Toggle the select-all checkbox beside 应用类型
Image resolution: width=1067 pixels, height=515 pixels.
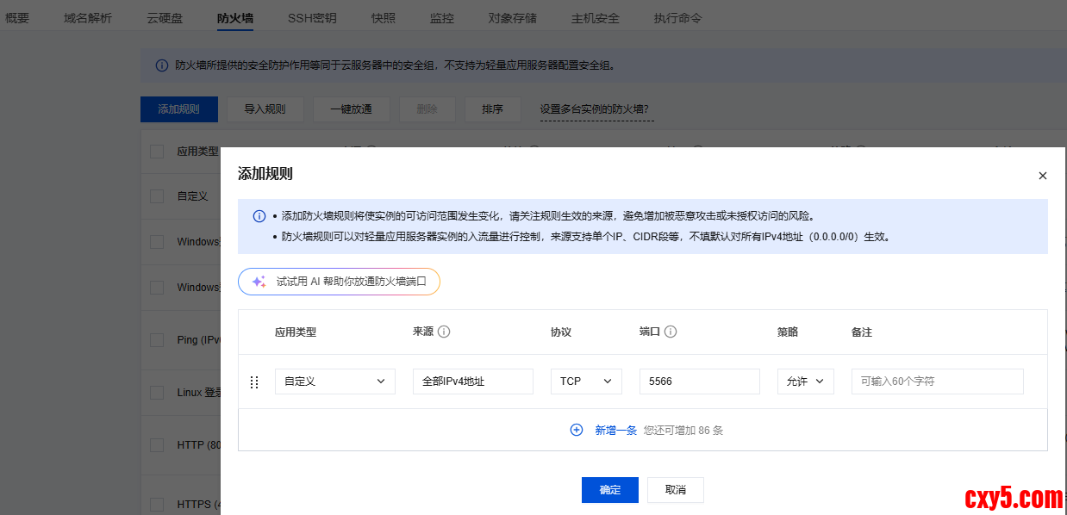[157, 152]
